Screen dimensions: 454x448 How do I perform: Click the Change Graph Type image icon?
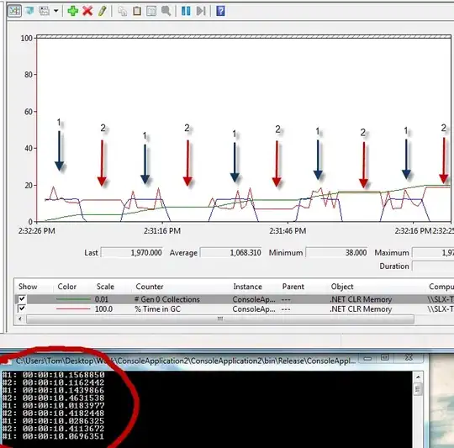pyautogui.click(x=45, y=11)
